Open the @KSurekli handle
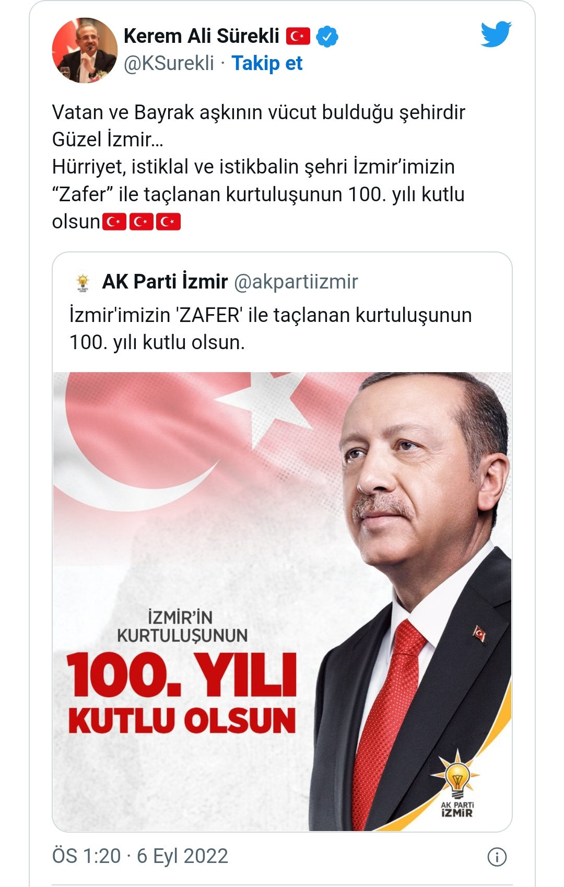The height and width of the screenshot is (887, 564). (x=169, y=63)
